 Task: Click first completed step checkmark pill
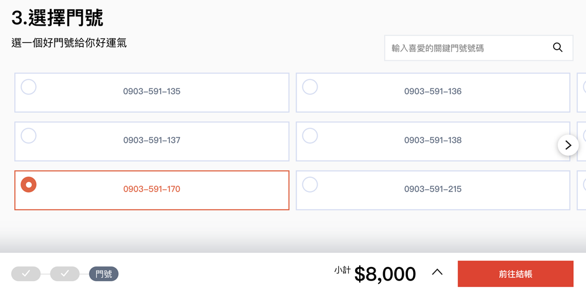[x=26, y=273]
